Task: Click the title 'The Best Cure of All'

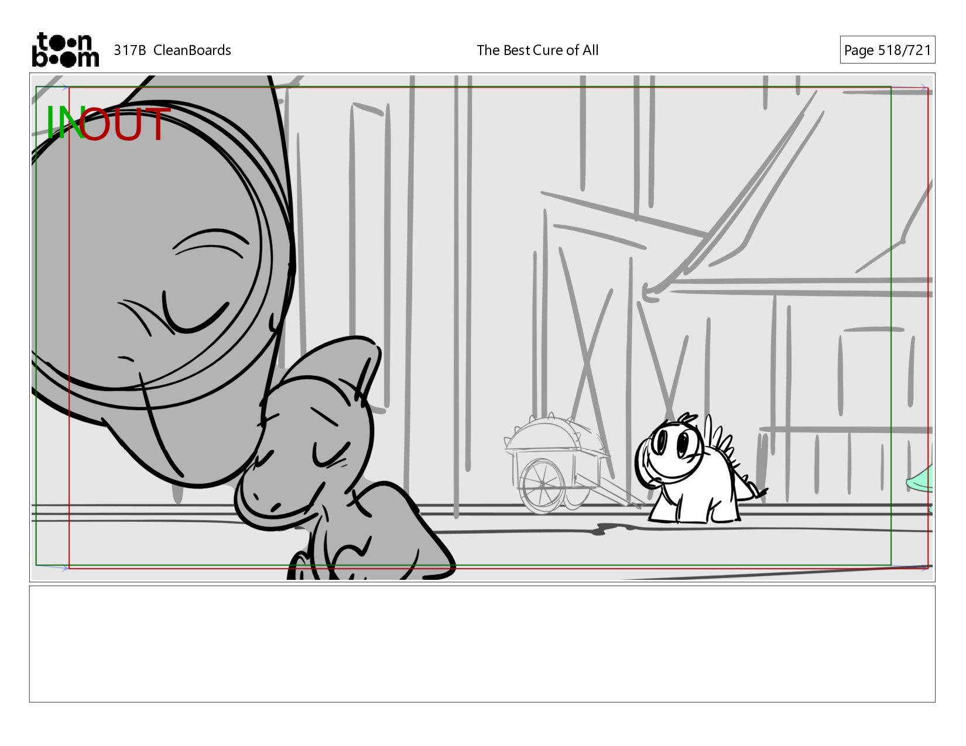Action: point(537,50)
